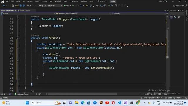Open the Edit menu

[x=12, y=1]
